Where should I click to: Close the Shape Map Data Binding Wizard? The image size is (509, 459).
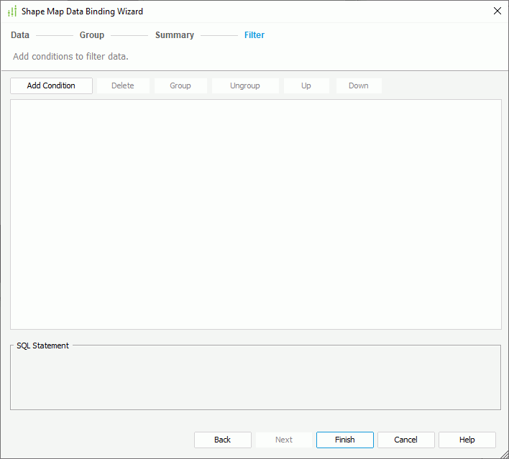point(497,11)
